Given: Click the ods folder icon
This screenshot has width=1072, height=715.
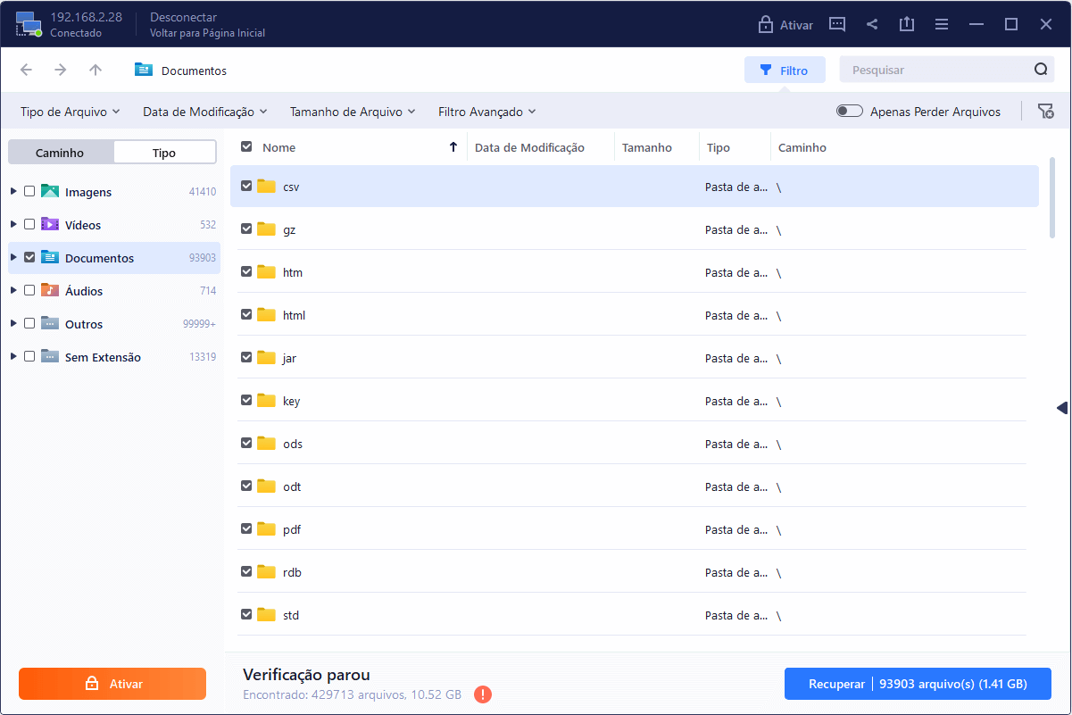Looking at the screenshot, I should click(x=266, y=443).
